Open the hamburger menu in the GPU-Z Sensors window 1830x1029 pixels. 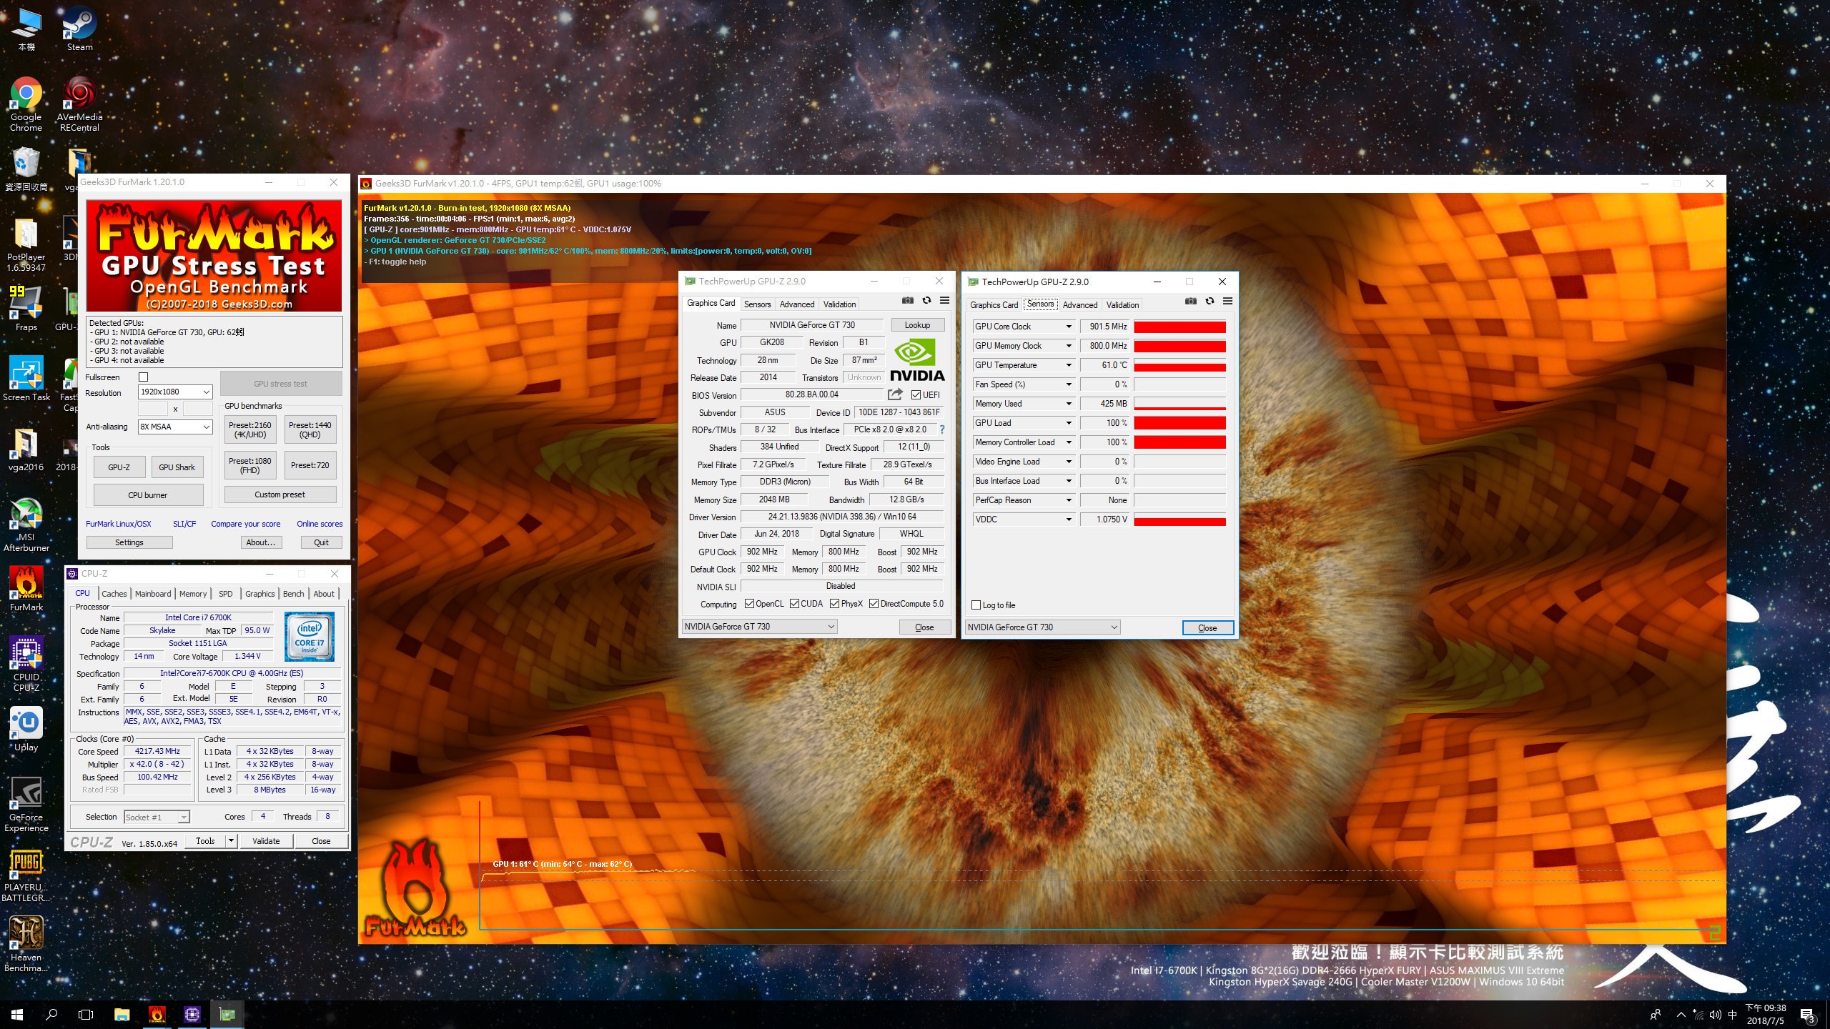(1227, 302)
